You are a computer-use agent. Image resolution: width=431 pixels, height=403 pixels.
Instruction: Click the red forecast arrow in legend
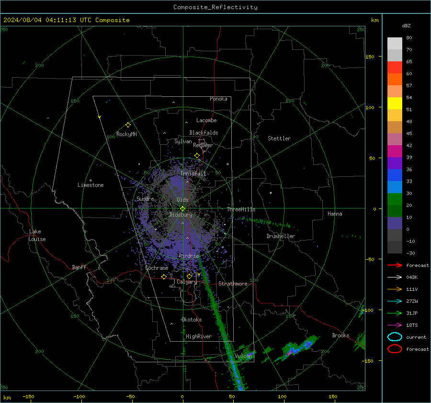[395, 265]
